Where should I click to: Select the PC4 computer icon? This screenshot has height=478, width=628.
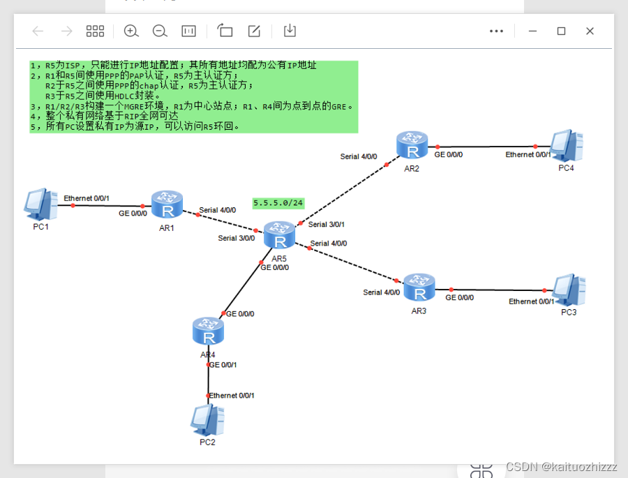(567, 146)
